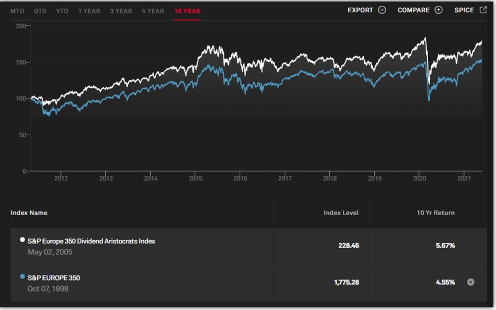Click the 10 Yr Return column header
Image resolution: width=496 pixels, height=310 pixels.
435,213
